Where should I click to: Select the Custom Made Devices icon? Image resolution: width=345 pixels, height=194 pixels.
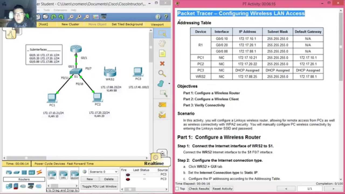click(31, 186)
